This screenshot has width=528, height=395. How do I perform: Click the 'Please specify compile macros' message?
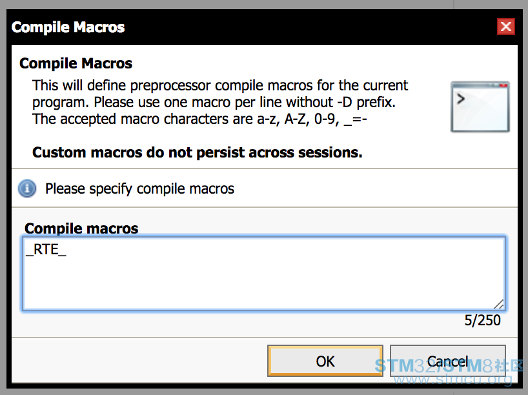click(x=139, y=188)
